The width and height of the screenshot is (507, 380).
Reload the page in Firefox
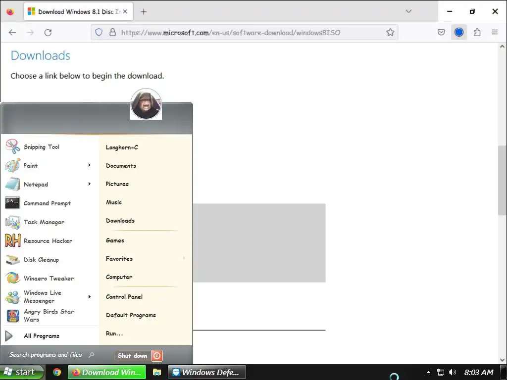(x=48, y=32)
